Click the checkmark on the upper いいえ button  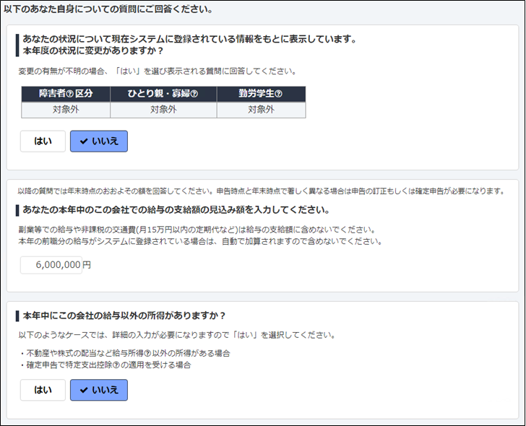(x=84, y=142)
